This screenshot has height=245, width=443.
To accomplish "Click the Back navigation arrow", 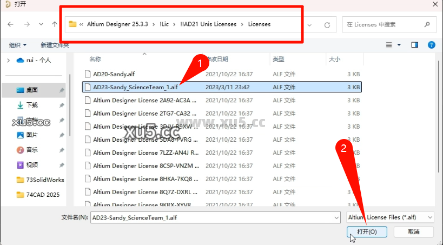I will [x=11, y=24].
